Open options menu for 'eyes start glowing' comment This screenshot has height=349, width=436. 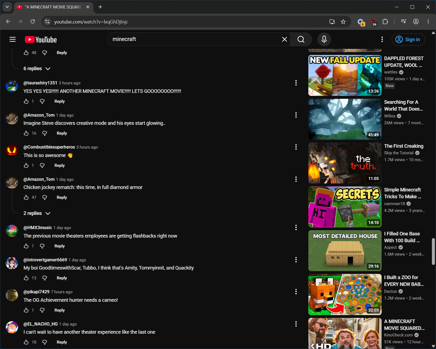(296, 115)
